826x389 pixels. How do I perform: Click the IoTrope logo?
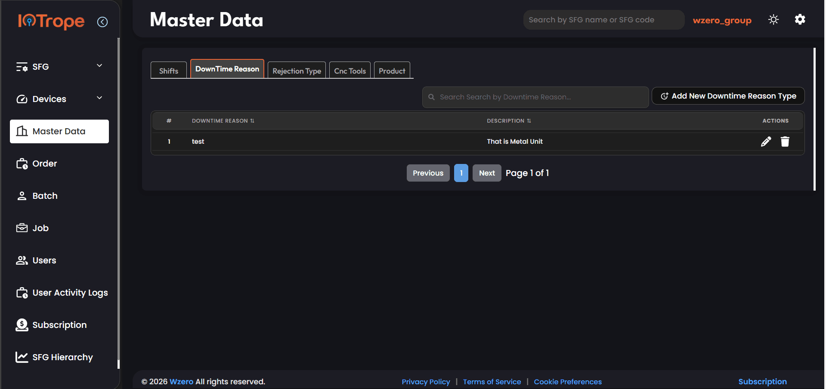51,21
